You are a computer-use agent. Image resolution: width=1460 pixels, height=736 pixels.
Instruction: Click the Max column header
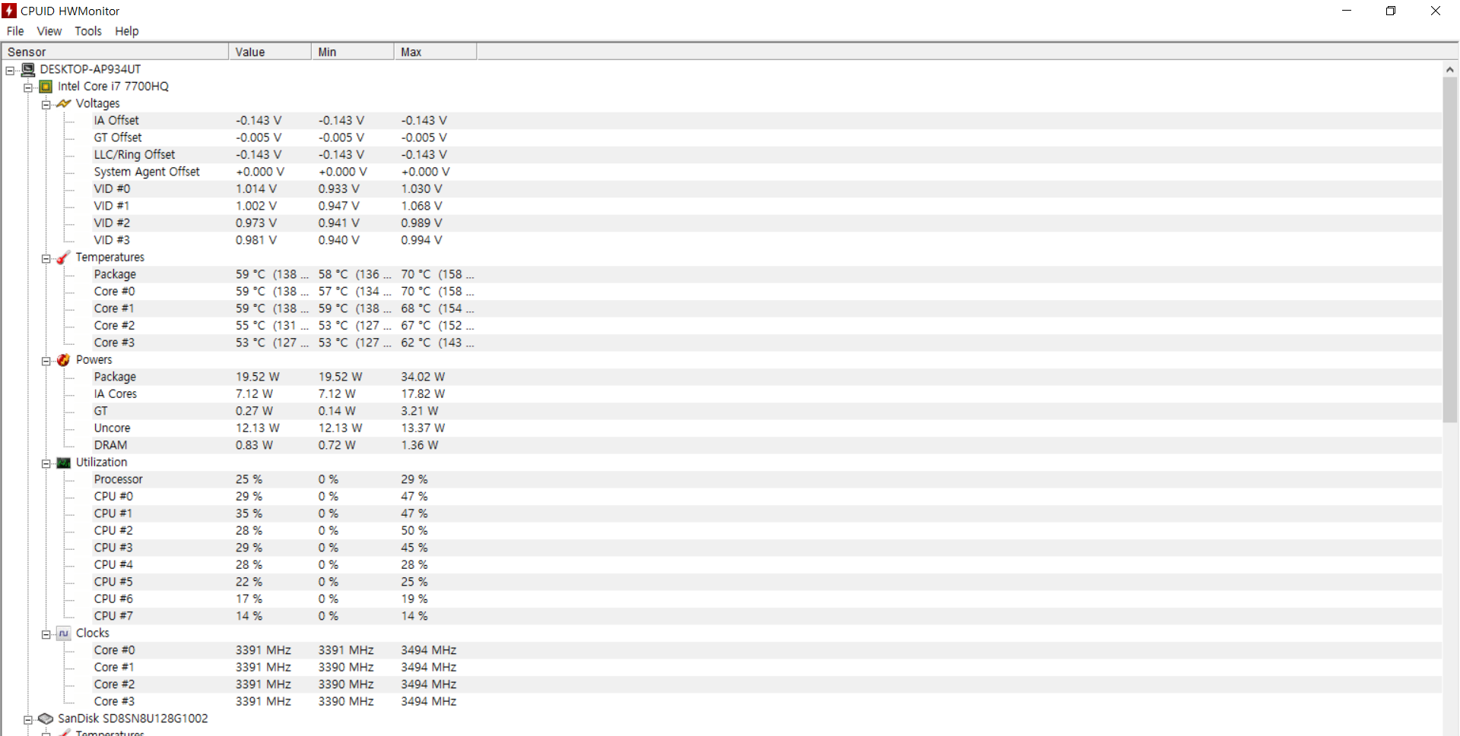pos(436,52)
